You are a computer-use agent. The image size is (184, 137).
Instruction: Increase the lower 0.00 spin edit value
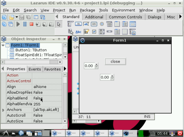click(x=112, y=76)
